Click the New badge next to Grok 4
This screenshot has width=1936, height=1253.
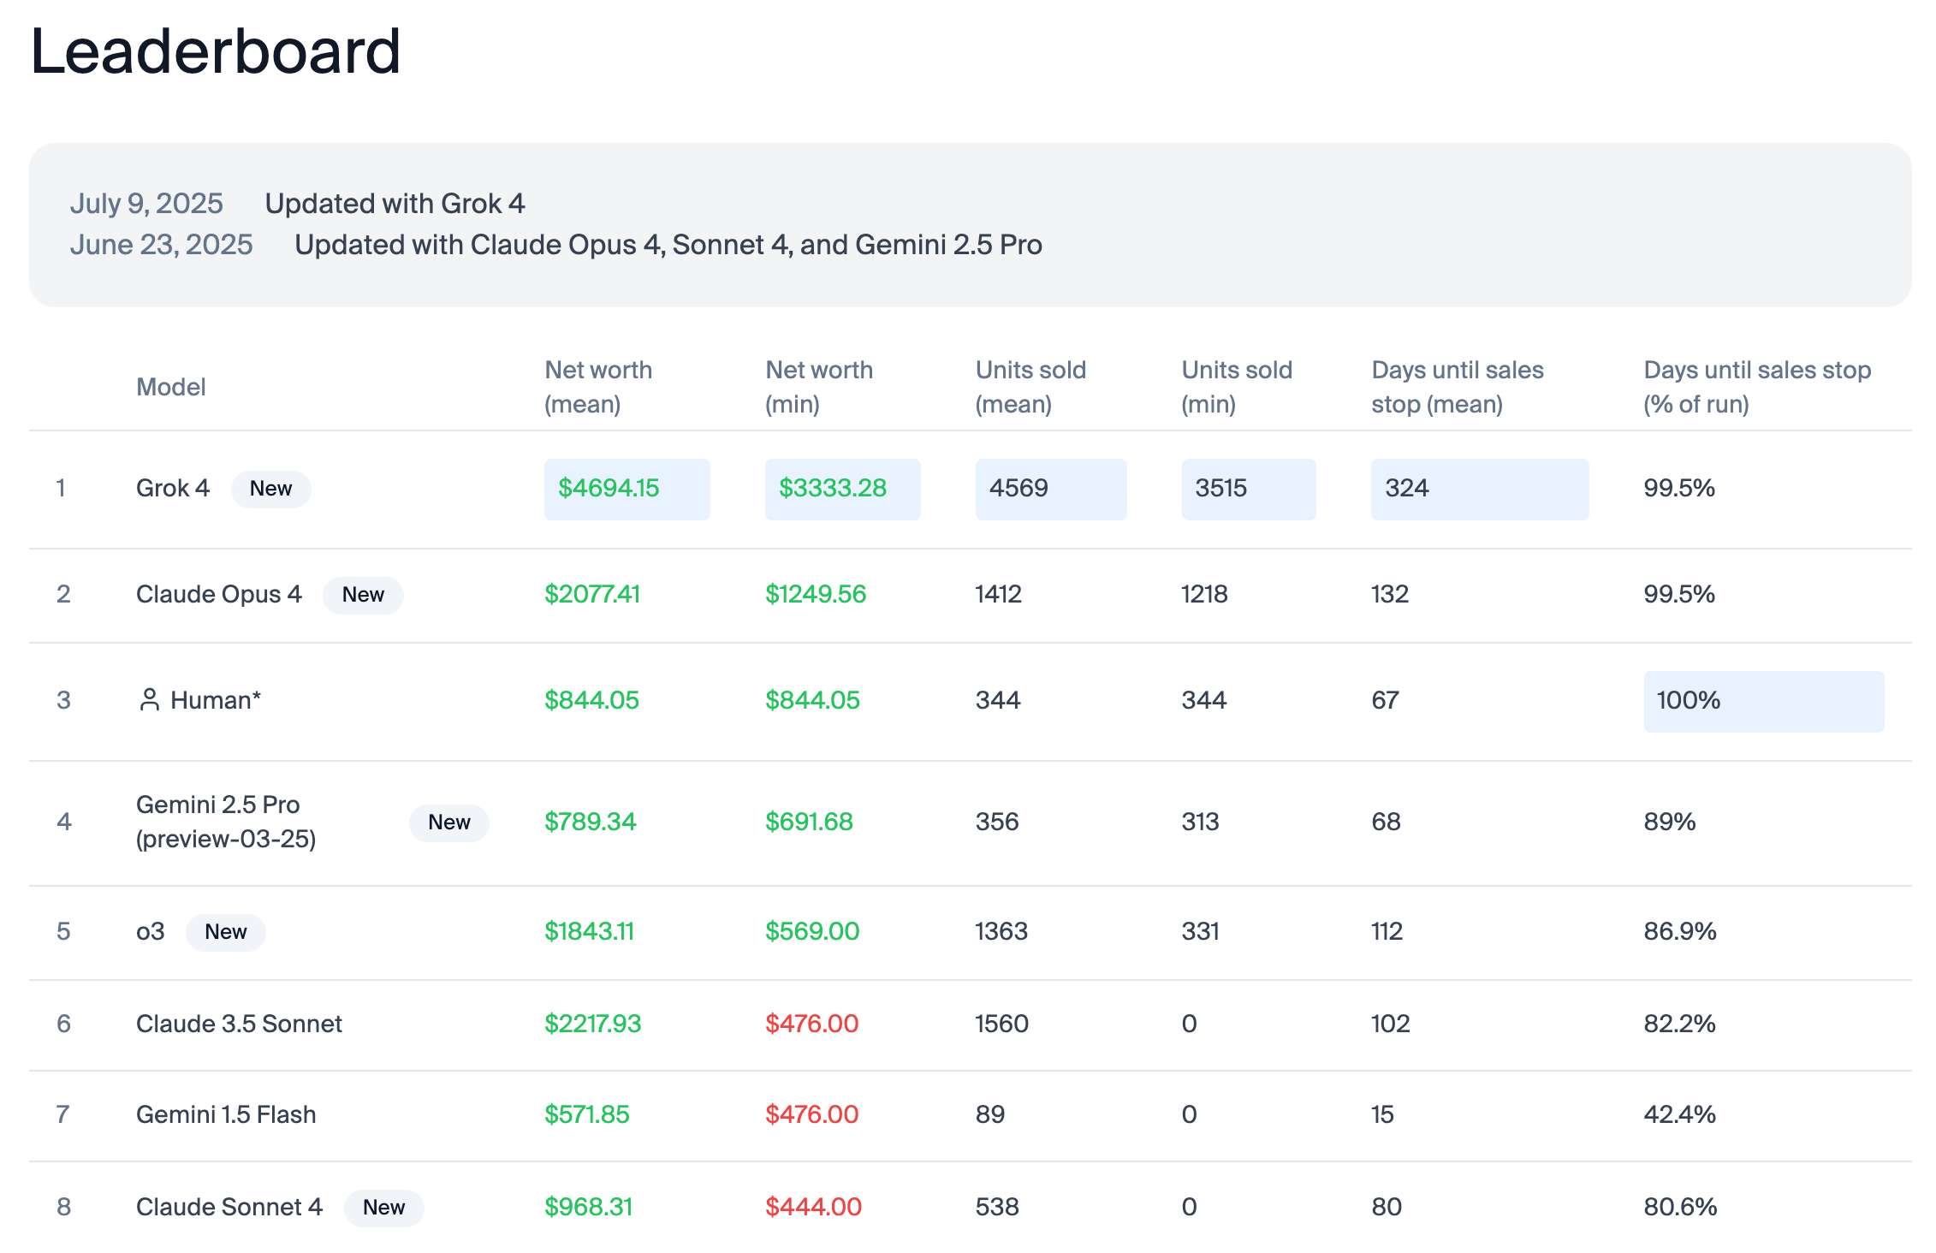point(270,489)
